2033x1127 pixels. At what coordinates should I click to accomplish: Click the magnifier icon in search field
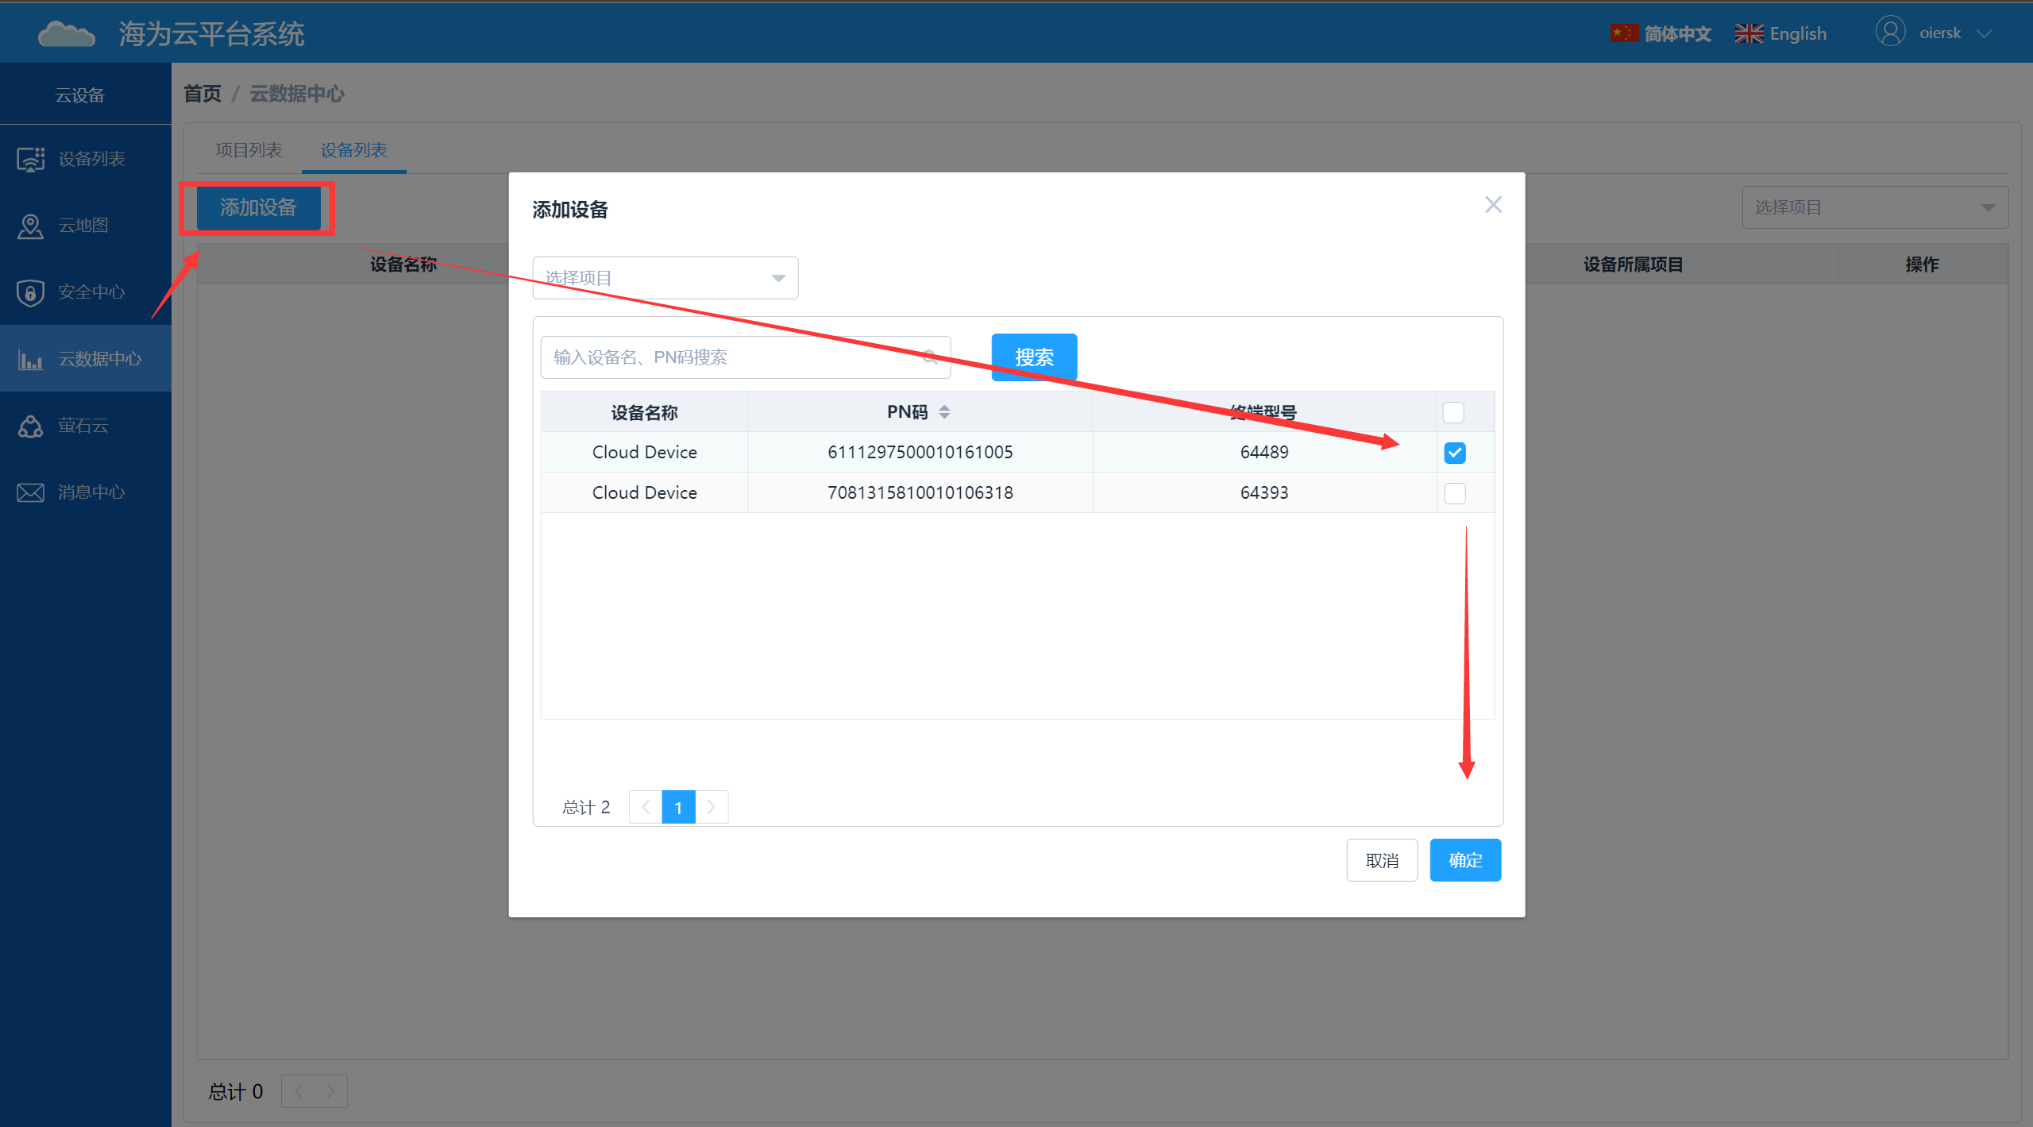click(x=930, y=357)
